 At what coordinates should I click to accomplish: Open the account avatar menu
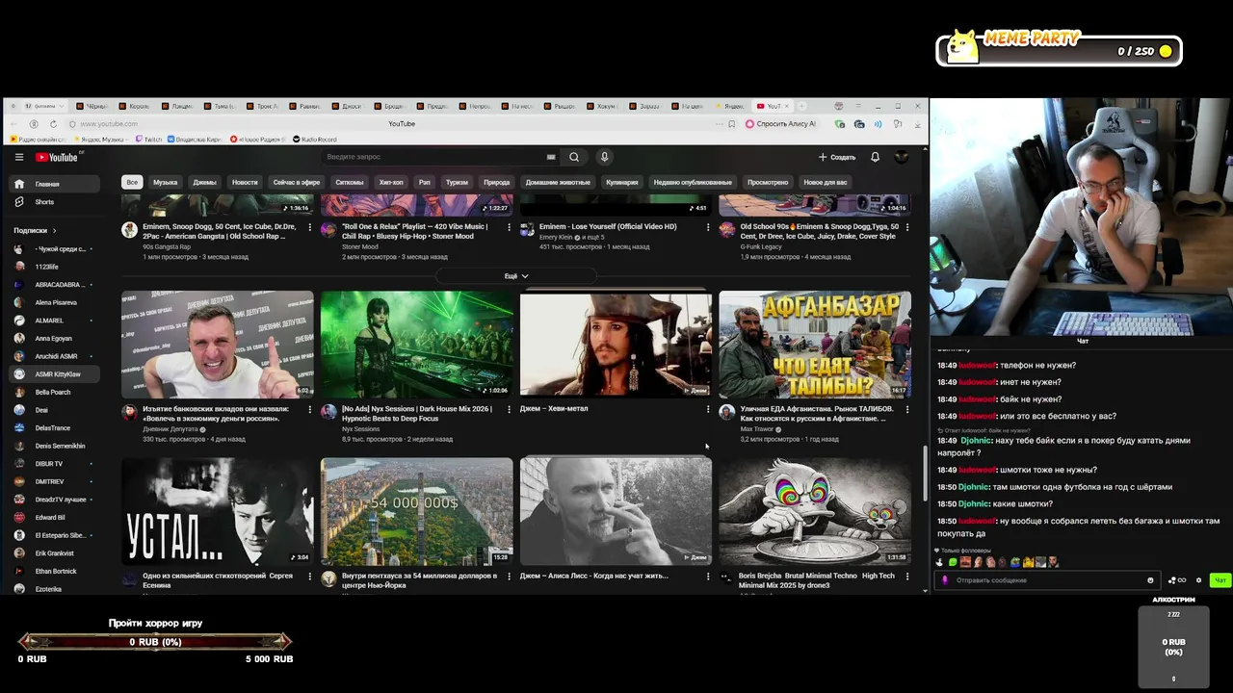[902, 157]
